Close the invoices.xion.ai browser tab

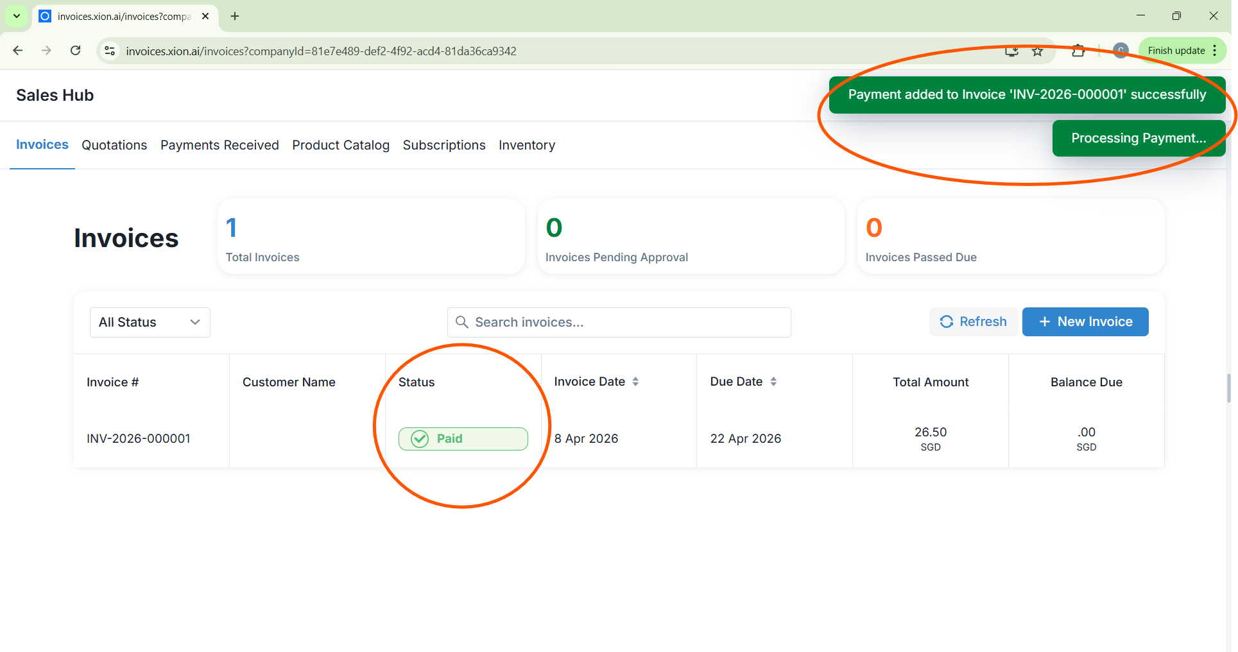point(205,16)
